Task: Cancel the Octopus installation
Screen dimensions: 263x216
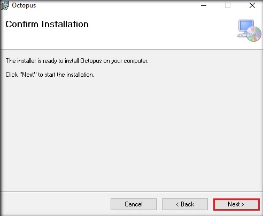Action: click(134, 204)
